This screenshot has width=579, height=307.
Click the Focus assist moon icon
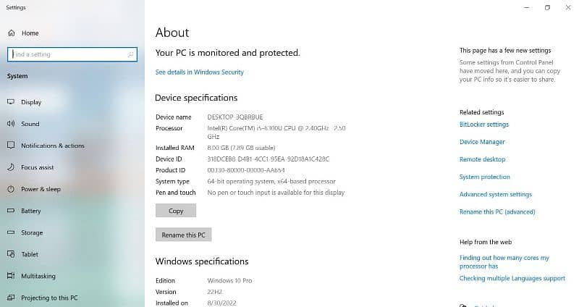coord(11,167)
